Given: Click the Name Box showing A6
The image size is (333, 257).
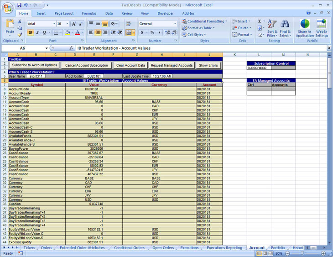Looking at the screenshot, I should click(x=22, y=48).
